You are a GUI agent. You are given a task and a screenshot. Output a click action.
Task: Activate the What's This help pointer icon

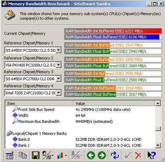point(152,155)
